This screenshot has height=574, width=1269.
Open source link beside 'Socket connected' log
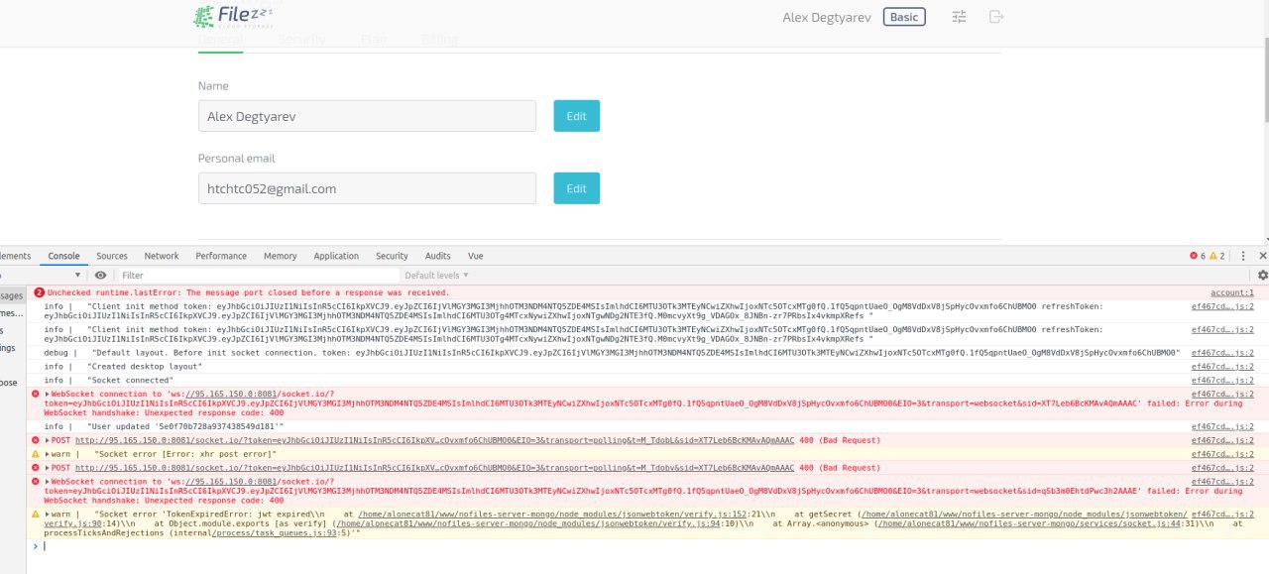[1222, 380]
